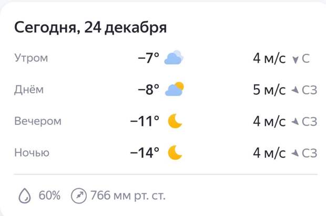326x216 pixels.
Task: Select the "Днём" forecast row label
Action: (x=29, y=90)
